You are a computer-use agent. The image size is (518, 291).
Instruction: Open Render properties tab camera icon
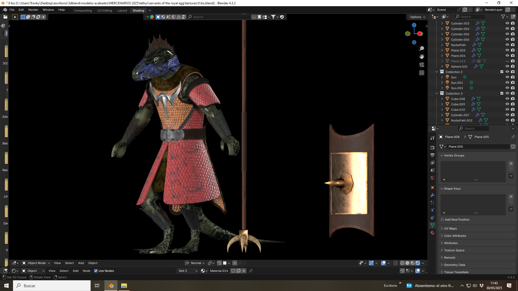tap(432, 148)
